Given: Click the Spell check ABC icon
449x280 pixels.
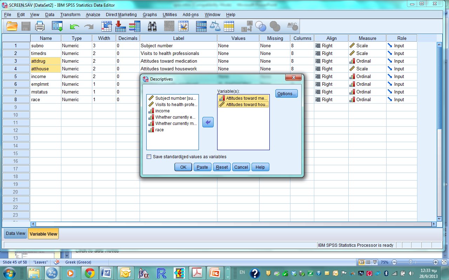Looking at the screenshot, I should pyautogui.click(x=292, y=26).
